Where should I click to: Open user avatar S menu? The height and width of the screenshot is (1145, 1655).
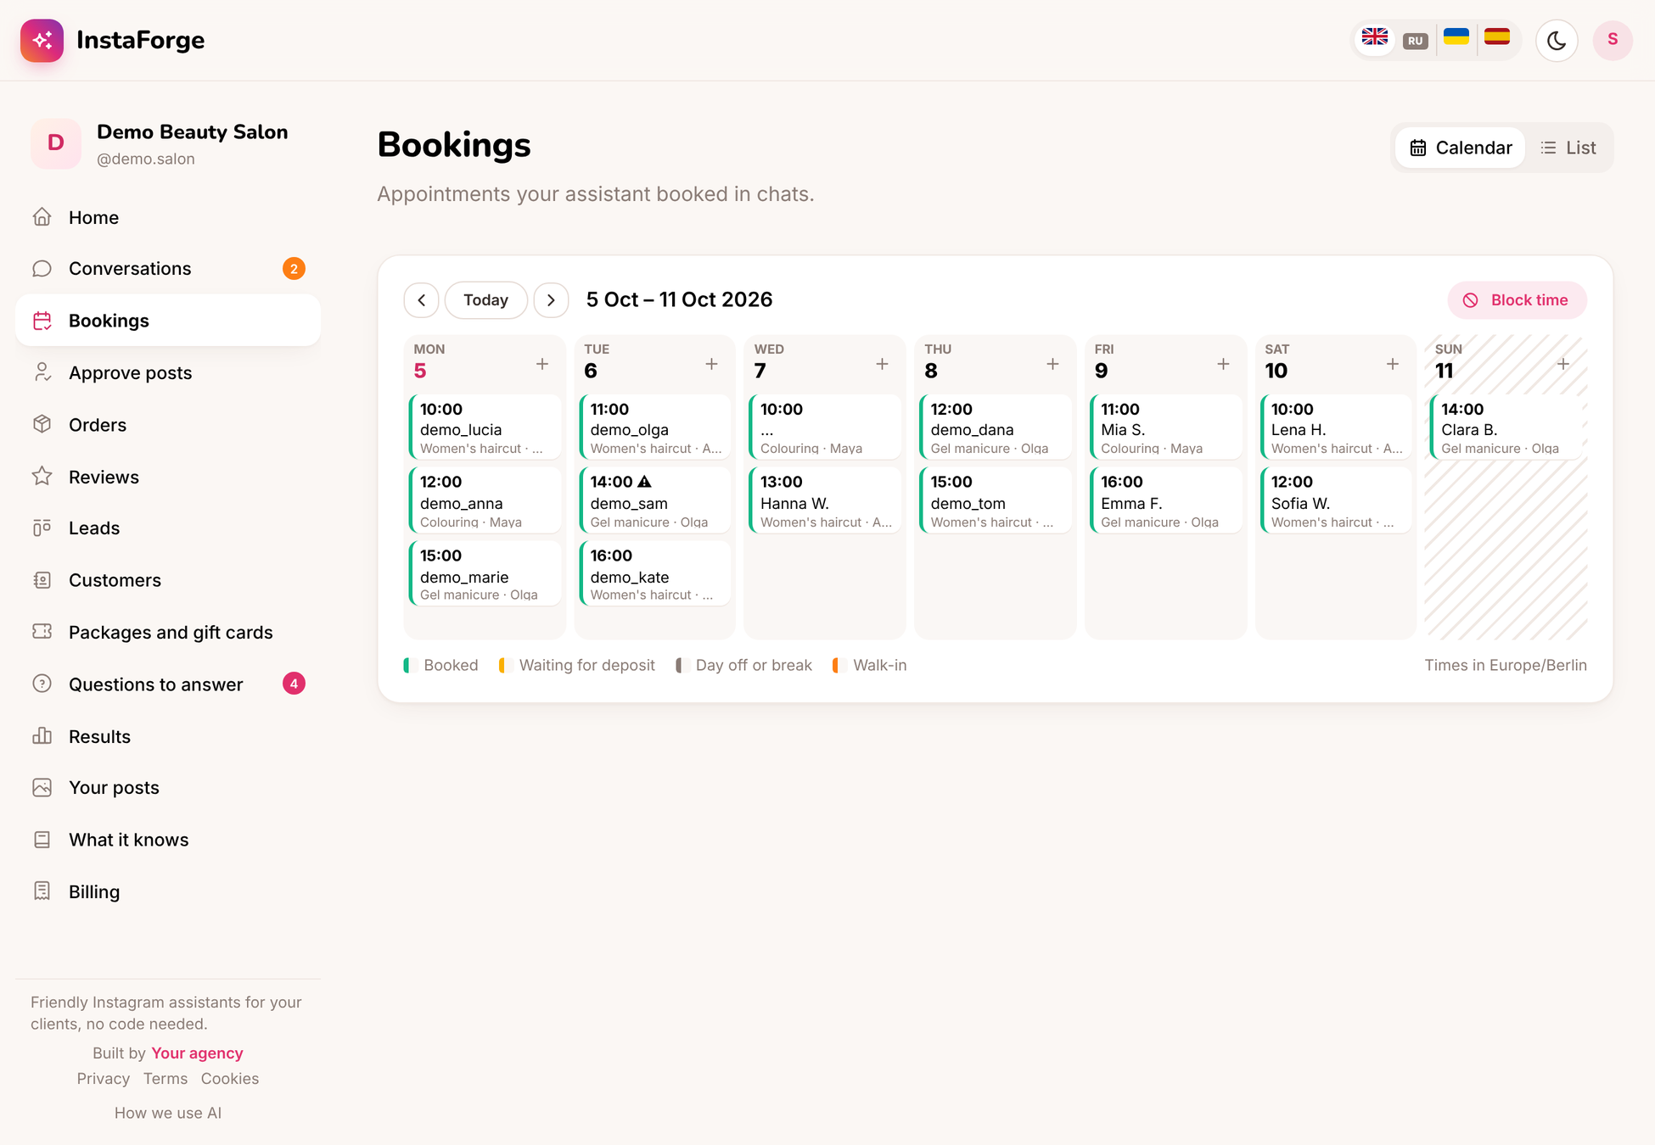pyautogui.click(x=1613, y=40)
